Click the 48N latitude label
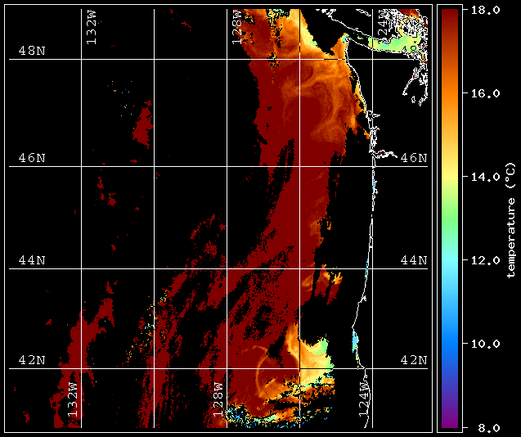Viewport: 521px width, 437px height. 32,51
